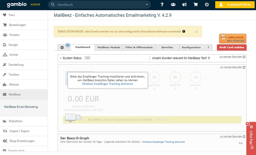Click the video play icon tab

pyautogui.click(x=62, y=47)
